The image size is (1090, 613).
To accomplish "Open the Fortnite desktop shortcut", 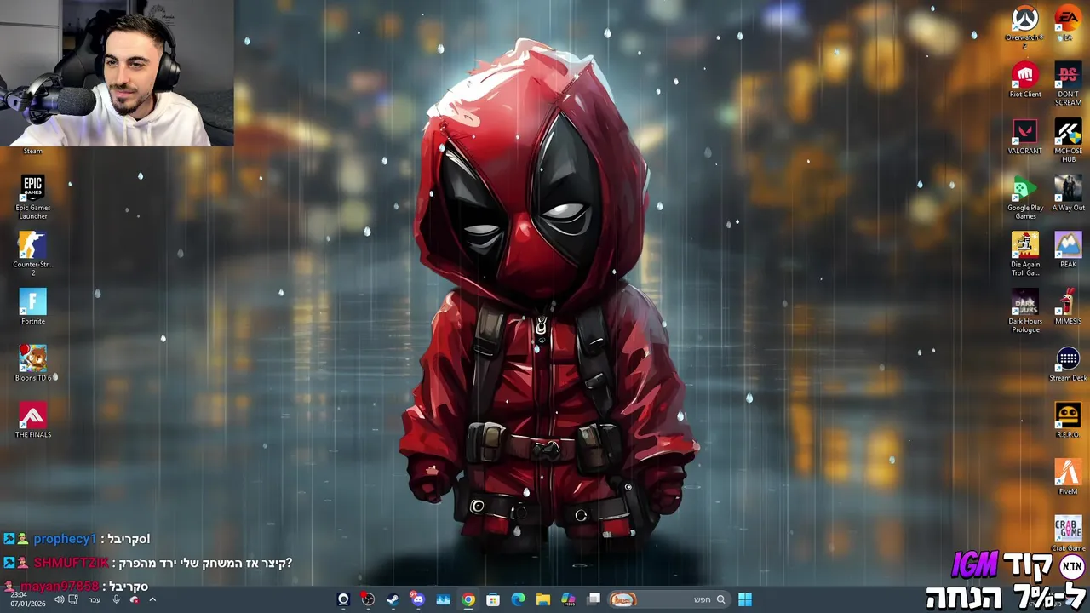I will [x=33, y=307].
